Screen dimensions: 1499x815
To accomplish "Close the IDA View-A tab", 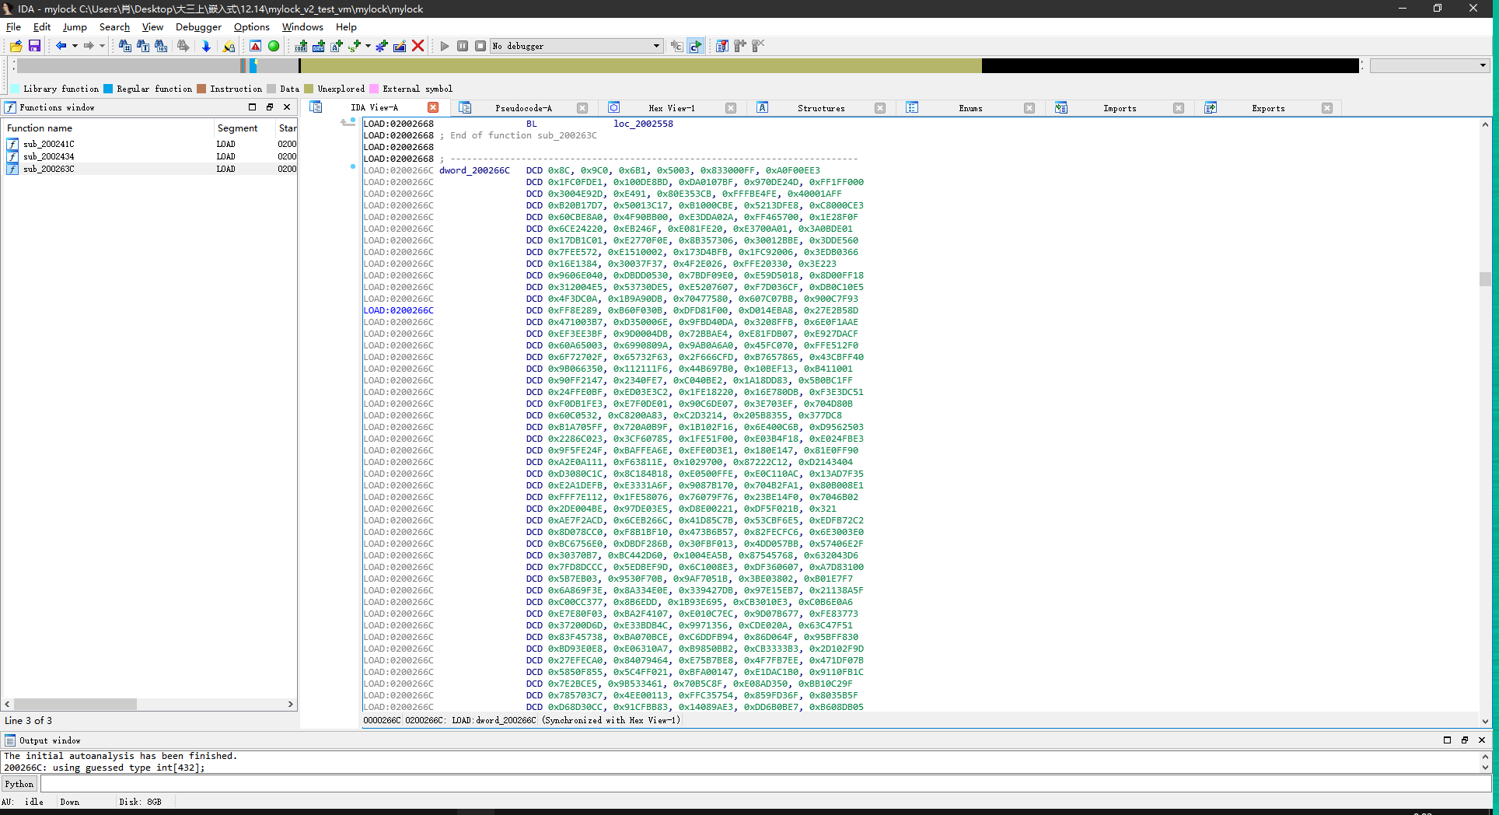I will click(x=433, y=107).
